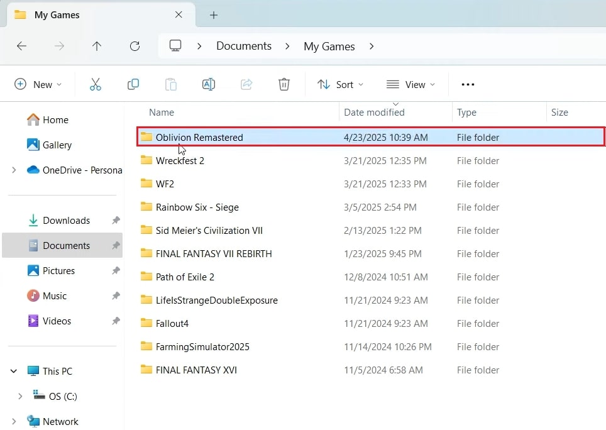Sort by Date modified column header
Viewport: 606px width, 430px height.
point(374,113)
